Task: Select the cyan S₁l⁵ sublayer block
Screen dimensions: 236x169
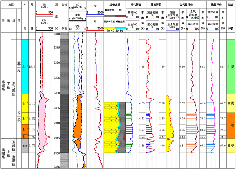Action: coord(25,67)
